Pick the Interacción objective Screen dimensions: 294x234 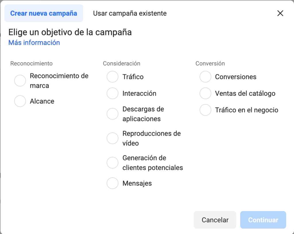(x=113, y=93)
